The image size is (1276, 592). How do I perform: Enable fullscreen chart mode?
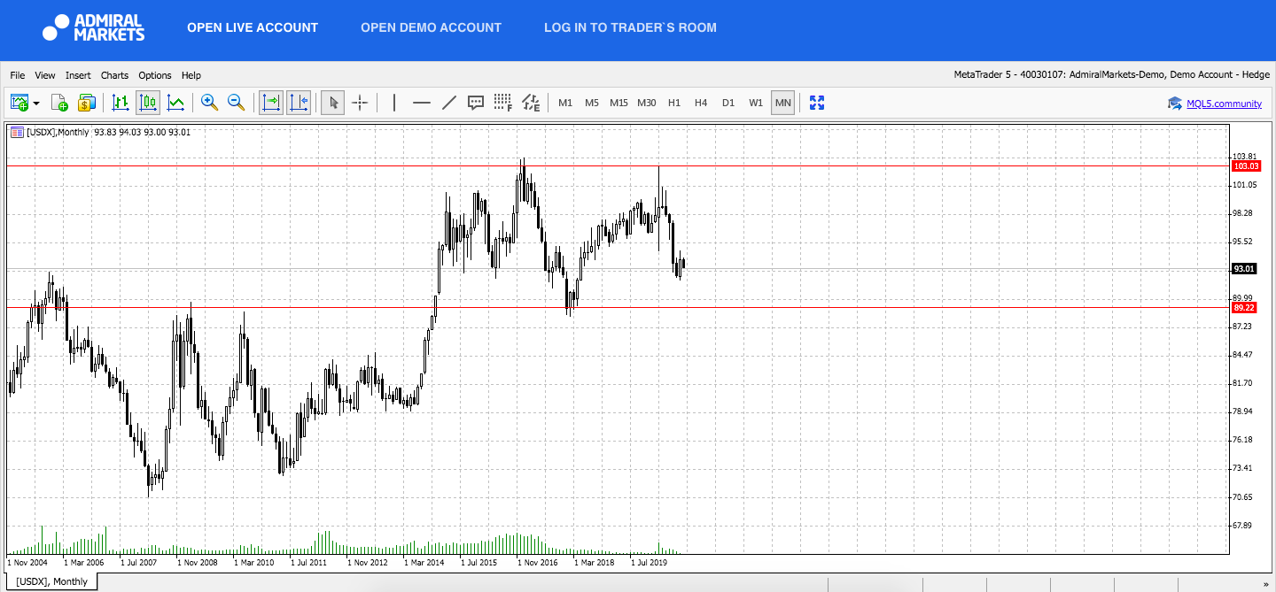(x=816, y=103)
